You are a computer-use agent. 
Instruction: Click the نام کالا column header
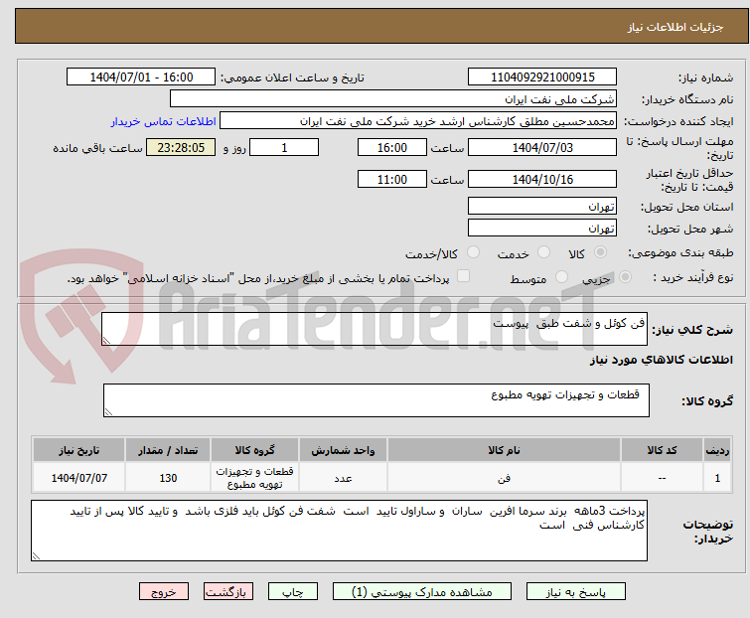click(505, 450)
